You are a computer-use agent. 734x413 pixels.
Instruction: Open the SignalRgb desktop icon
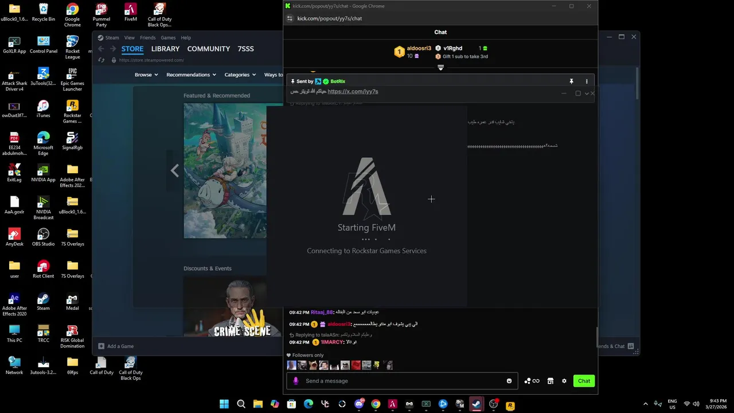[x=72, y=141]
